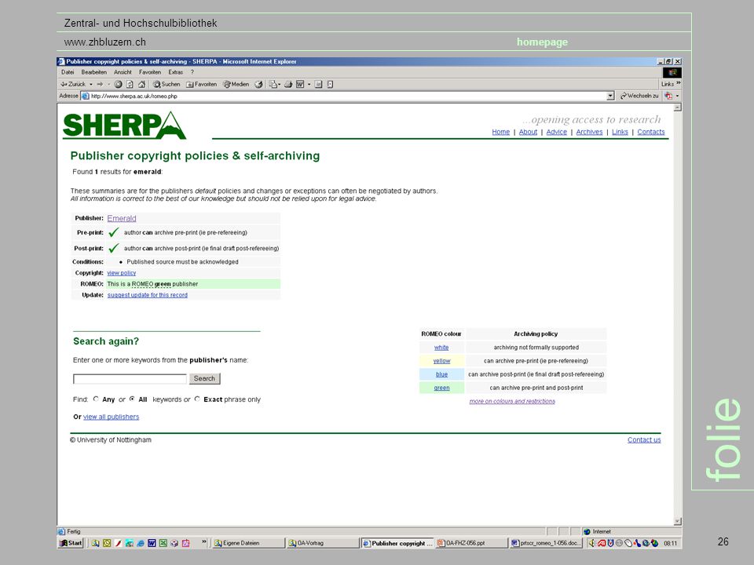Screen dimensions: 754x565
Task: Click the forward arrow in browser toolbar
Action: [100, 84]
